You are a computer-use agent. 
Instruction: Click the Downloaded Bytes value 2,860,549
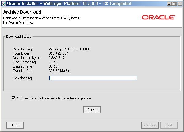click(56, 58)
